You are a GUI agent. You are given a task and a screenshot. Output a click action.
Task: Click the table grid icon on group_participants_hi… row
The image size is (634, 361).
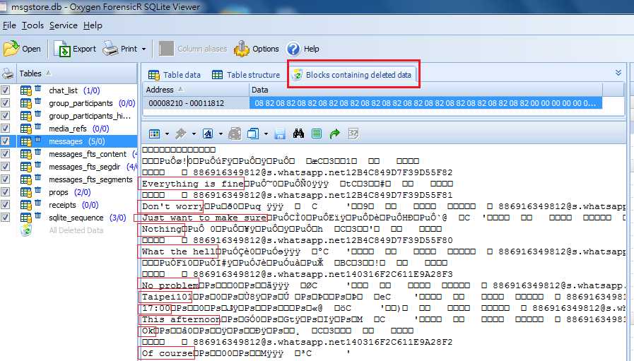coord(26,116)
